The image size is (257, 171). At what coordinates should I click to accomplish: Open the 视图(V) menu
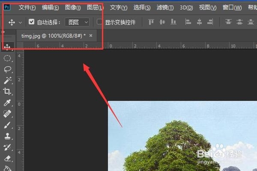point(208,8)
